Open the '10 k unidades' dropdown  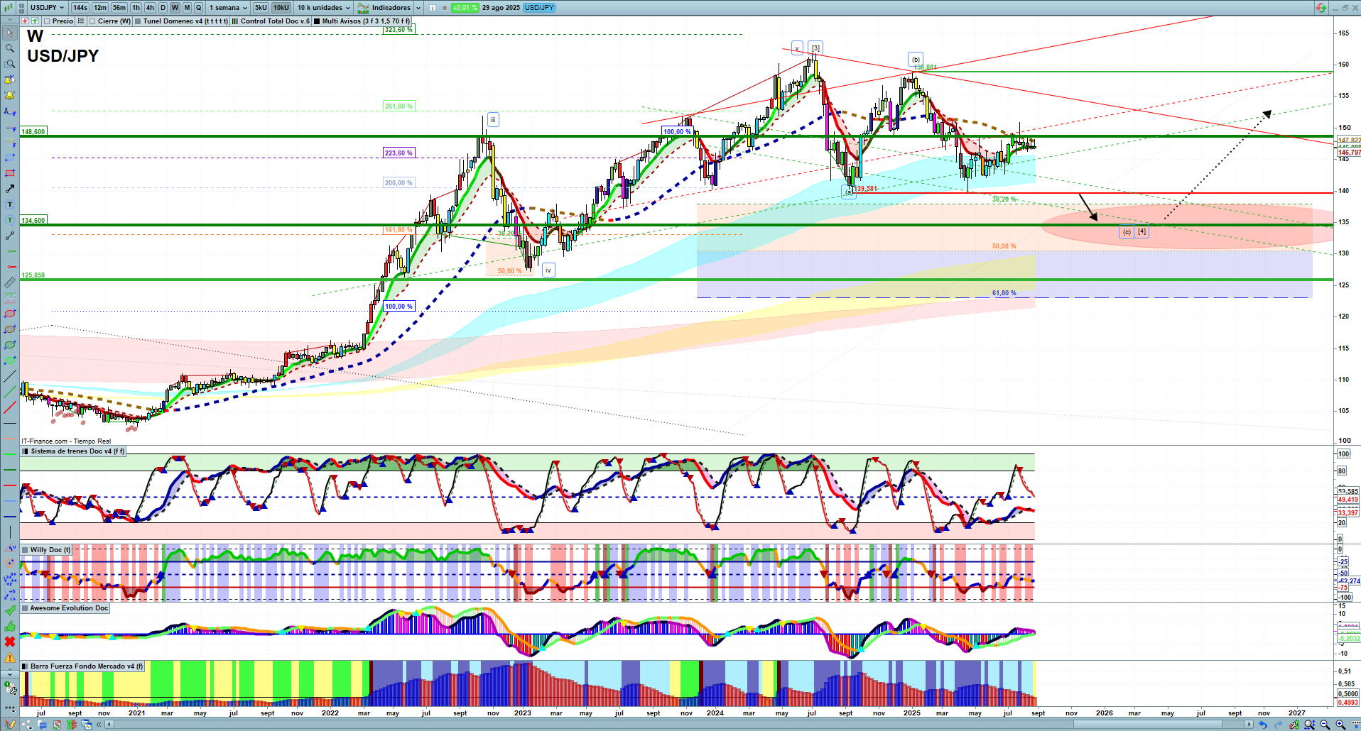[324, 8]
